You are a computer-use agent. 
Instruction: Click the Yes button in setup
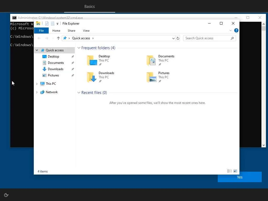tap(240, 177)
